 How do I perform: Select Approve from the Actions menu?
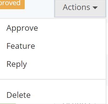click(53, 28)
